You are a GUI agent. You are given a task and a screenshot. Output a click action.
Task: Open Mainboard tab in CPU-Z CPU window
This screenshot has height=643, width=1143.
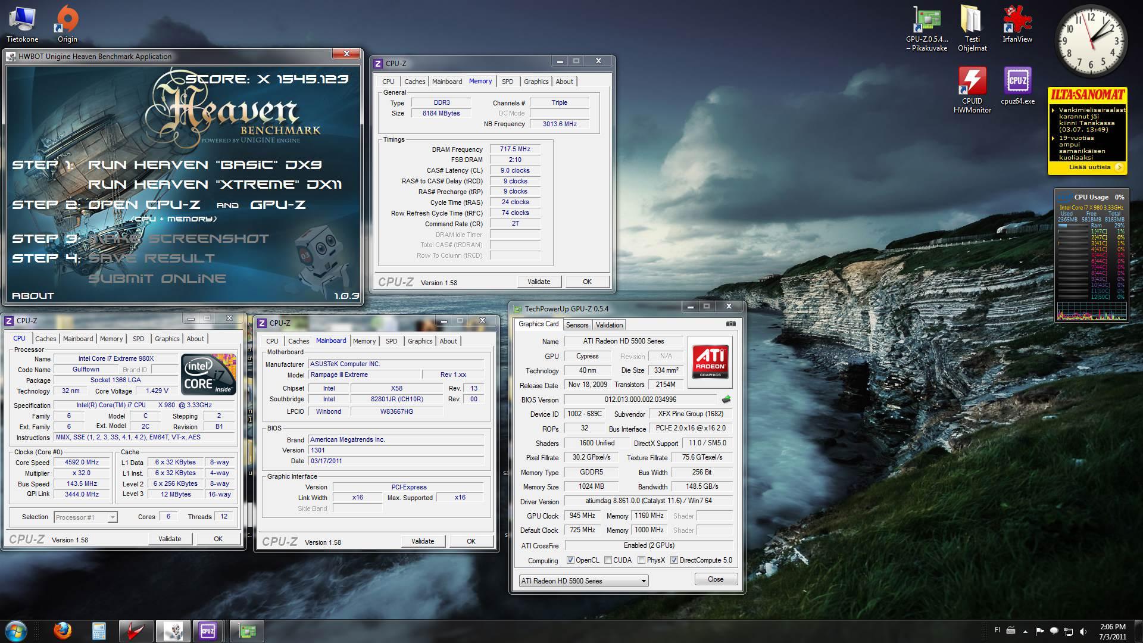point(78,339)
